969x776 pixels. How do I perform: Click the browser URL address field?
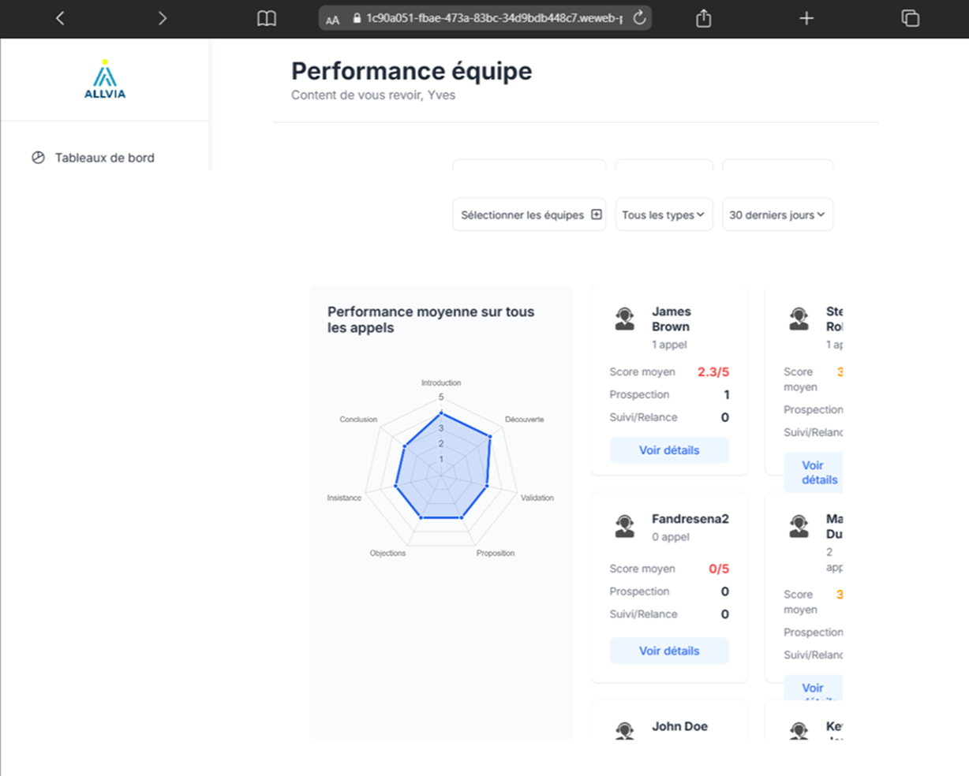pyautogui.click(x=493, y=18)
